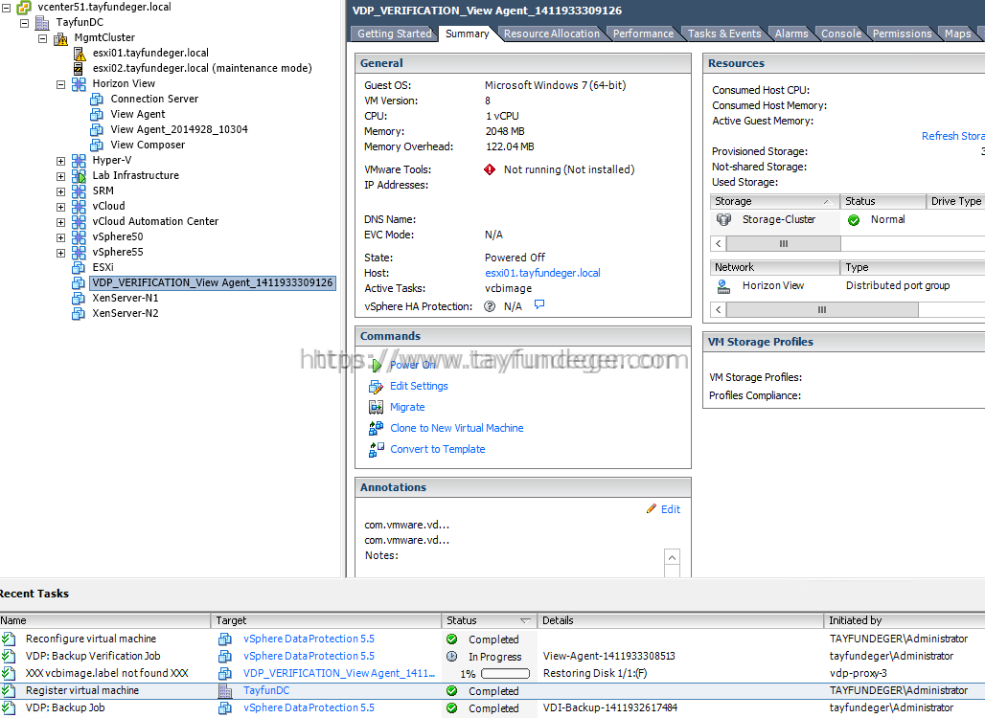Expand the vCloud resource pool
This screenshot has width=985, height=718.
coord(61,207)
